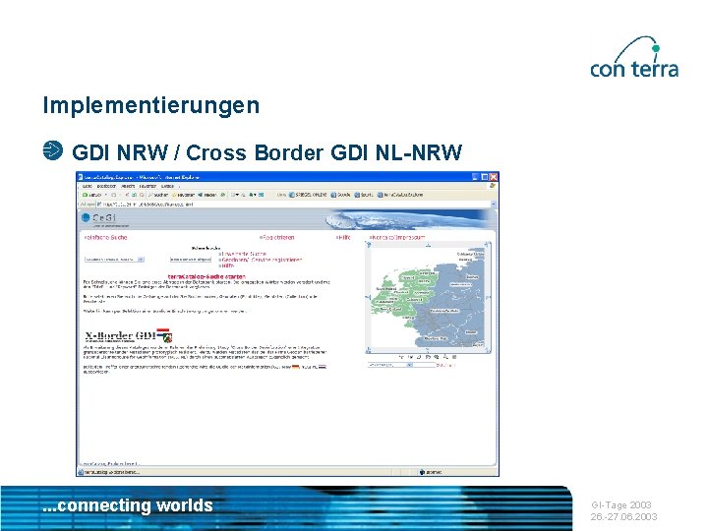Open the Datei menu in Internet Explorer

click(88, 186)
